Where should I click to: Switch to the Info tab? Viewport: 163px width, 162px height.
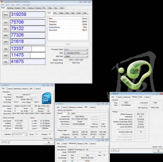[x=62, y=8]
